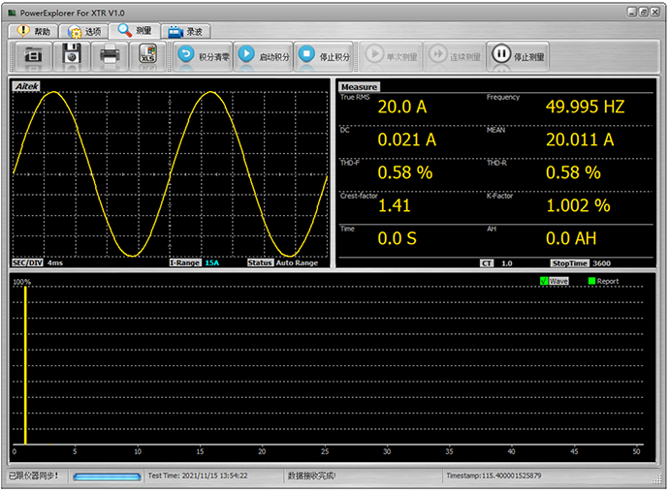
Task: Click the Status Auto Range text
Action: click(x=297, y=262)
